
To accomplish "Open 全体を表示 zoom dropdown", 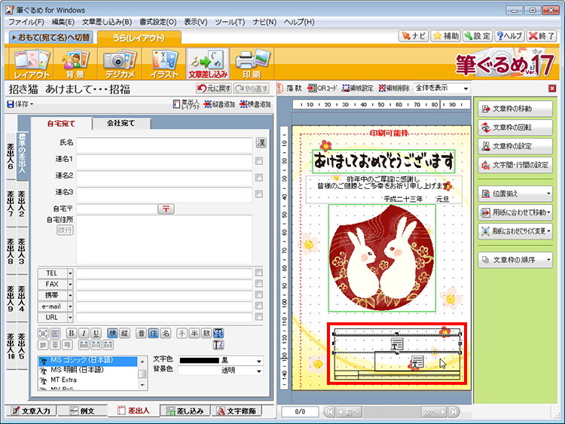I will click(x=442, y=88).
